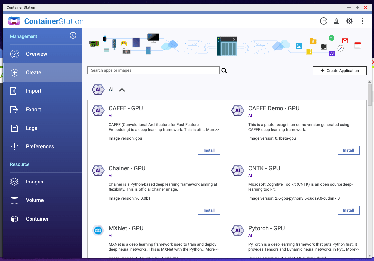Open the background tasks stack icon
The width and height of the screenshot is (374, 261).
(336, 21)
